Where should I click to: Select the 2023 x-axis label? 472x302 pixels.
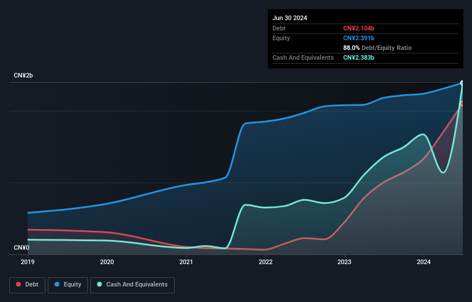(x=344, y=262)
